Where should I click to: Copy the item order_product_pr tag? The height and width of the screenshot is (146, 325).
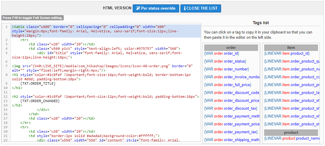292,85
